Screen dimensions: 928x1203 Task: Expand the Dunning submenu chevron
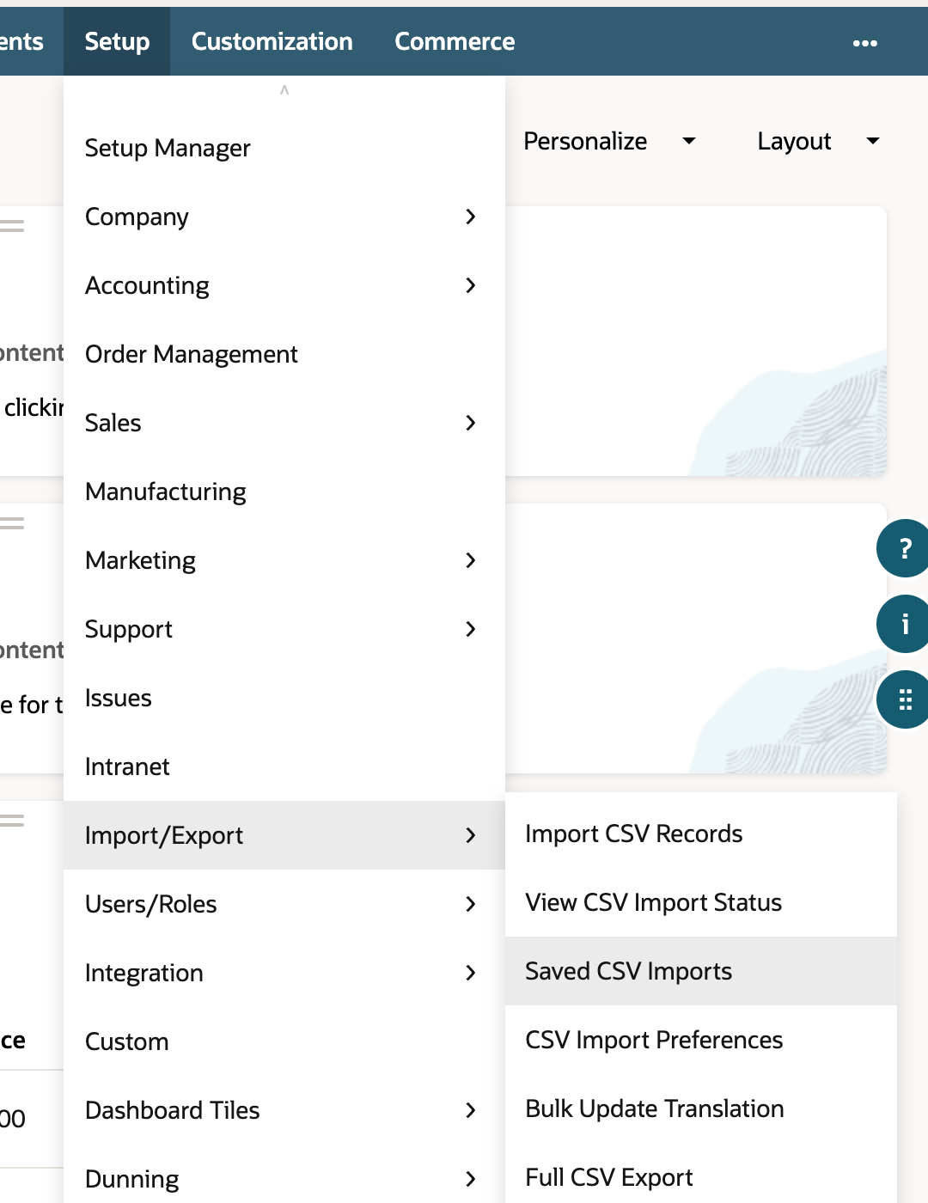click(x=470, y=1179)
